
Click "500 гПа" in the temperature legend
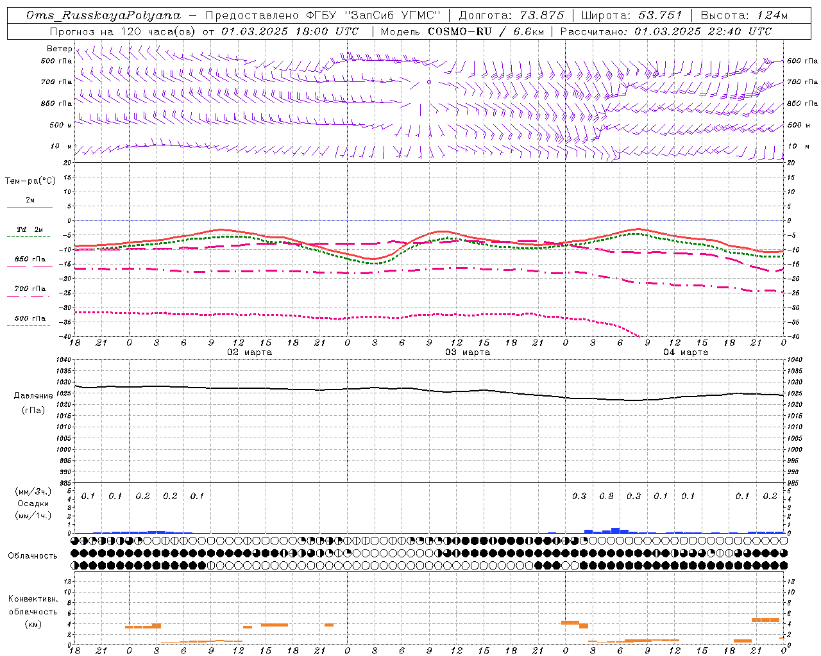(x=30, y=318)
